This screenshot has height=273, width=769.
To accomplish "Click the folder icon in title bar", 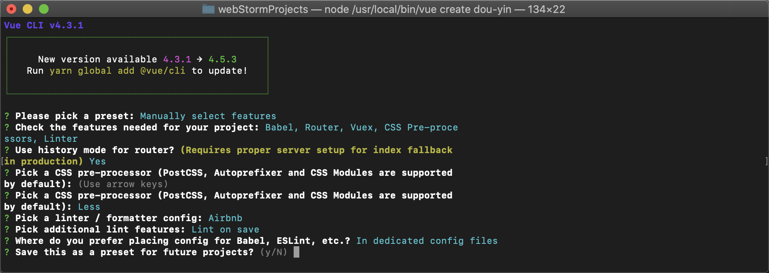I will (208, 9).
